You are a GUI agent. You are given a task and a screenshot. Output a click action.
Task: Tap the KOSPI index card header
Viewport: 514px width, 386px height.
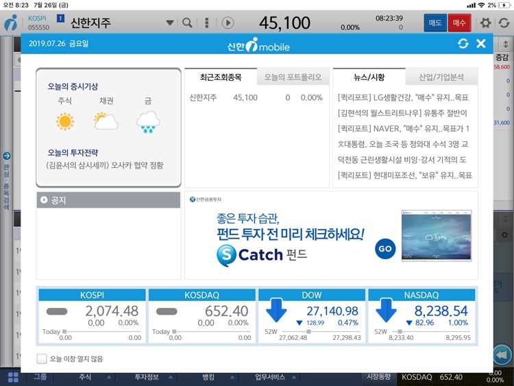coord(92,295)
